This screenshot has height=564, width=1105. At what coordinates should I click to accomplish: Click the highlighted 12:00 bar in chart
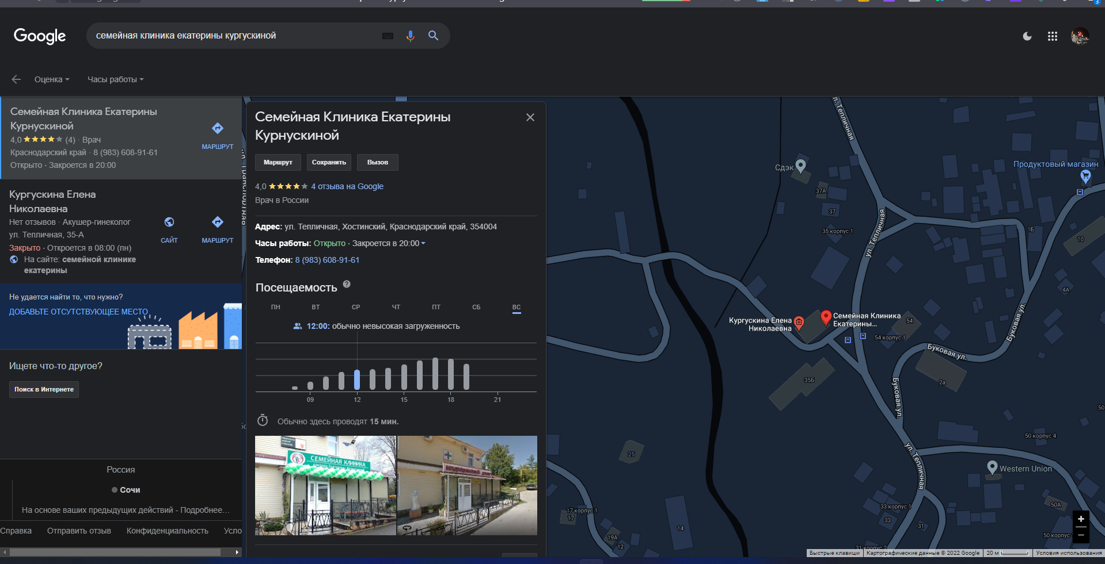pos(357,379)
